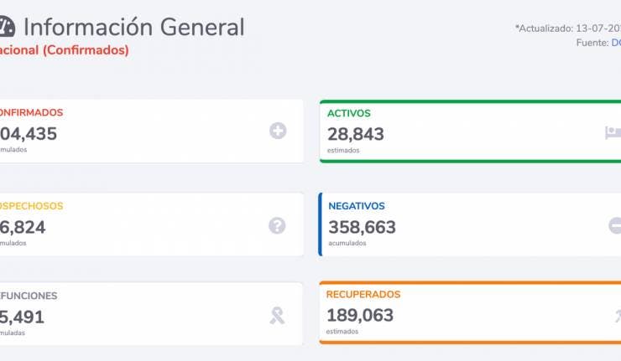Click the Información General heading
621x361 pixels.
point(134,28)
